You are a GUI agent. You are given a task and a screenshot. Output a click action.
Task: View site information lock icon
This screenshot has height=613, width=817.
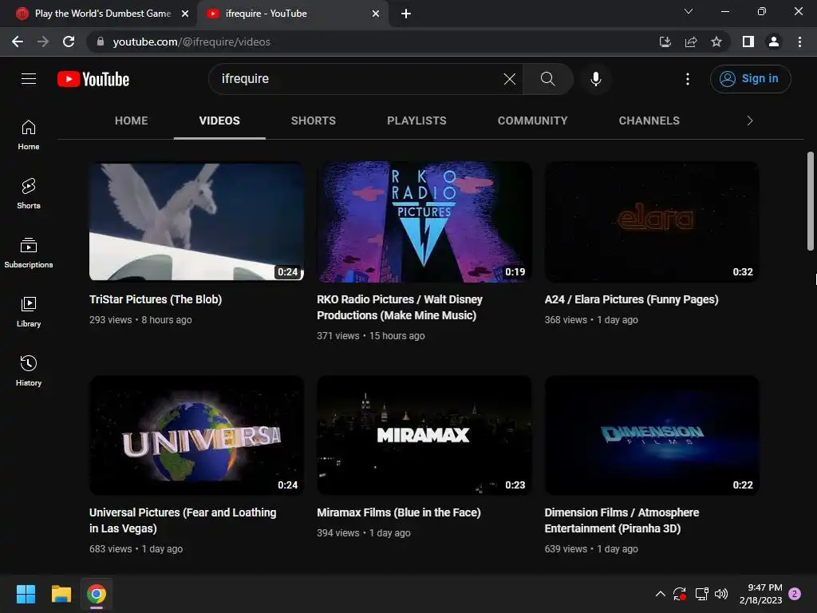click(x=101, y=42)
